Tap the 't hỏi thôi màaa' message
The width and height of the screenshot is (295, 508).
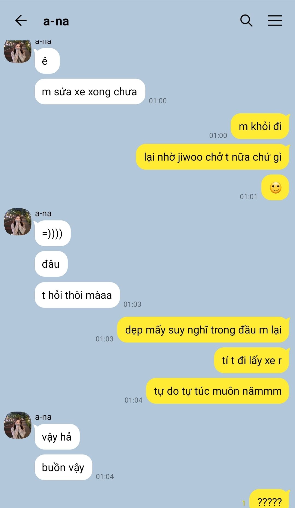pos(77,295)
